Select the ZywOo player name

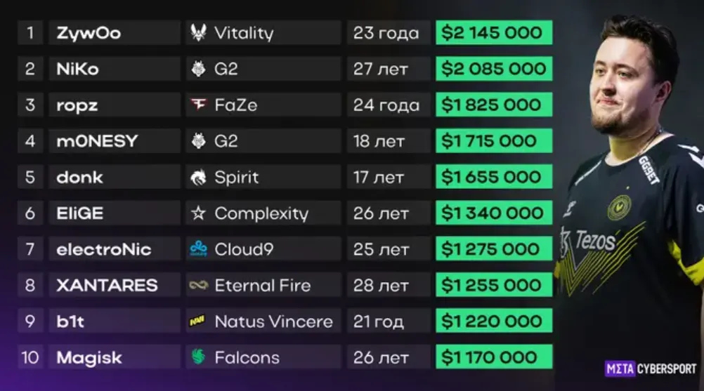pyautogui.click(x=89, y=33)
